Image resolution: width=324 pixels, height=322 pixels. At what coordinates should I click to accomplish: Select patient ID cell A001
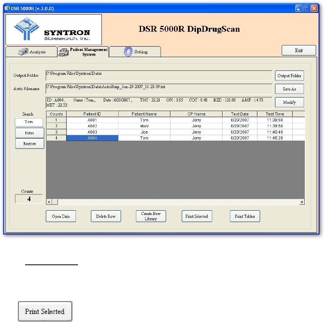pos(92,120)
